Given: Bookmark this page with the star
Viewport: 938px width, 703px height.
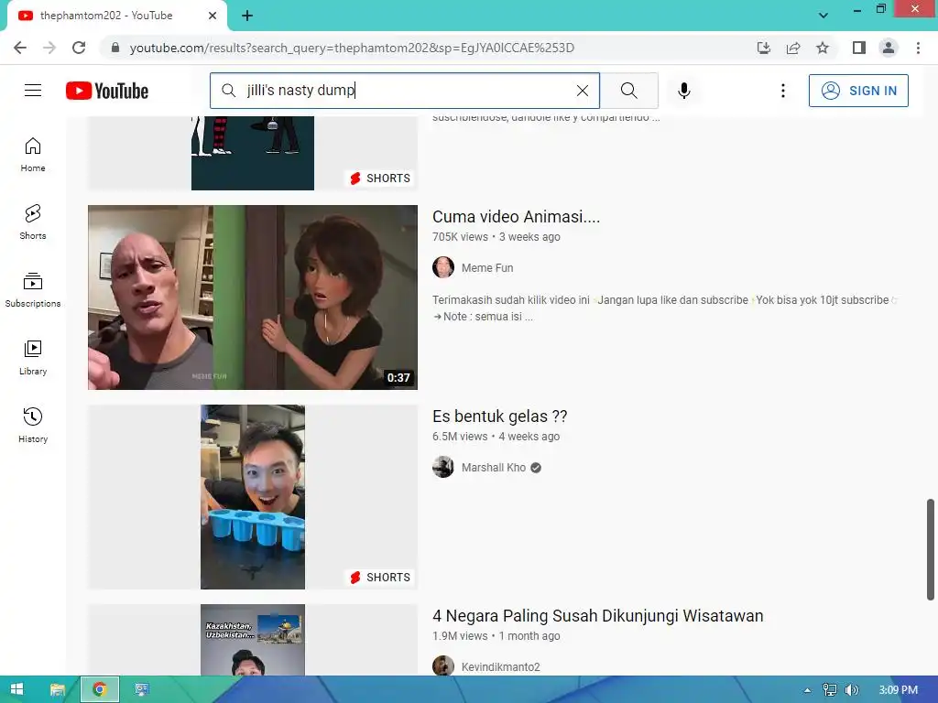Looking at the screenshot, I should (x=823, y=48).
